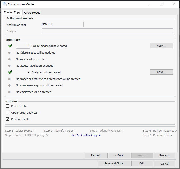The image size is (180, 169).
Task: Jump to Step 7 - Review Results
Action: (157, 135)
